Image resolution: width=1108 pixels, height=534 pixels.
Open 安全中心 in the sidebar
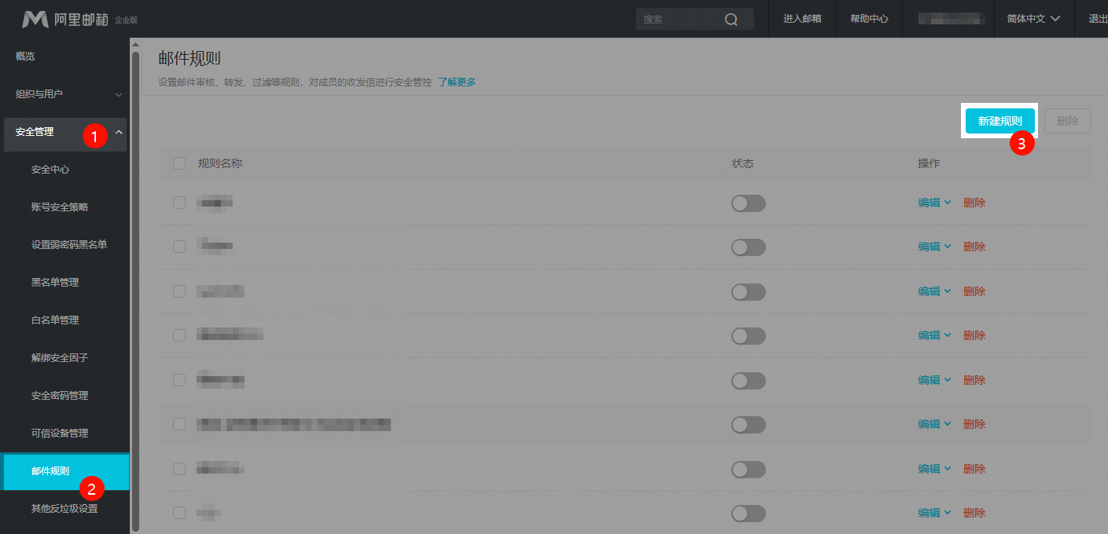click(x=50, y=170)
